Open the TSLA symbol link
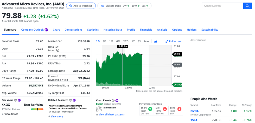255x123 pixels. pos(194,120)
